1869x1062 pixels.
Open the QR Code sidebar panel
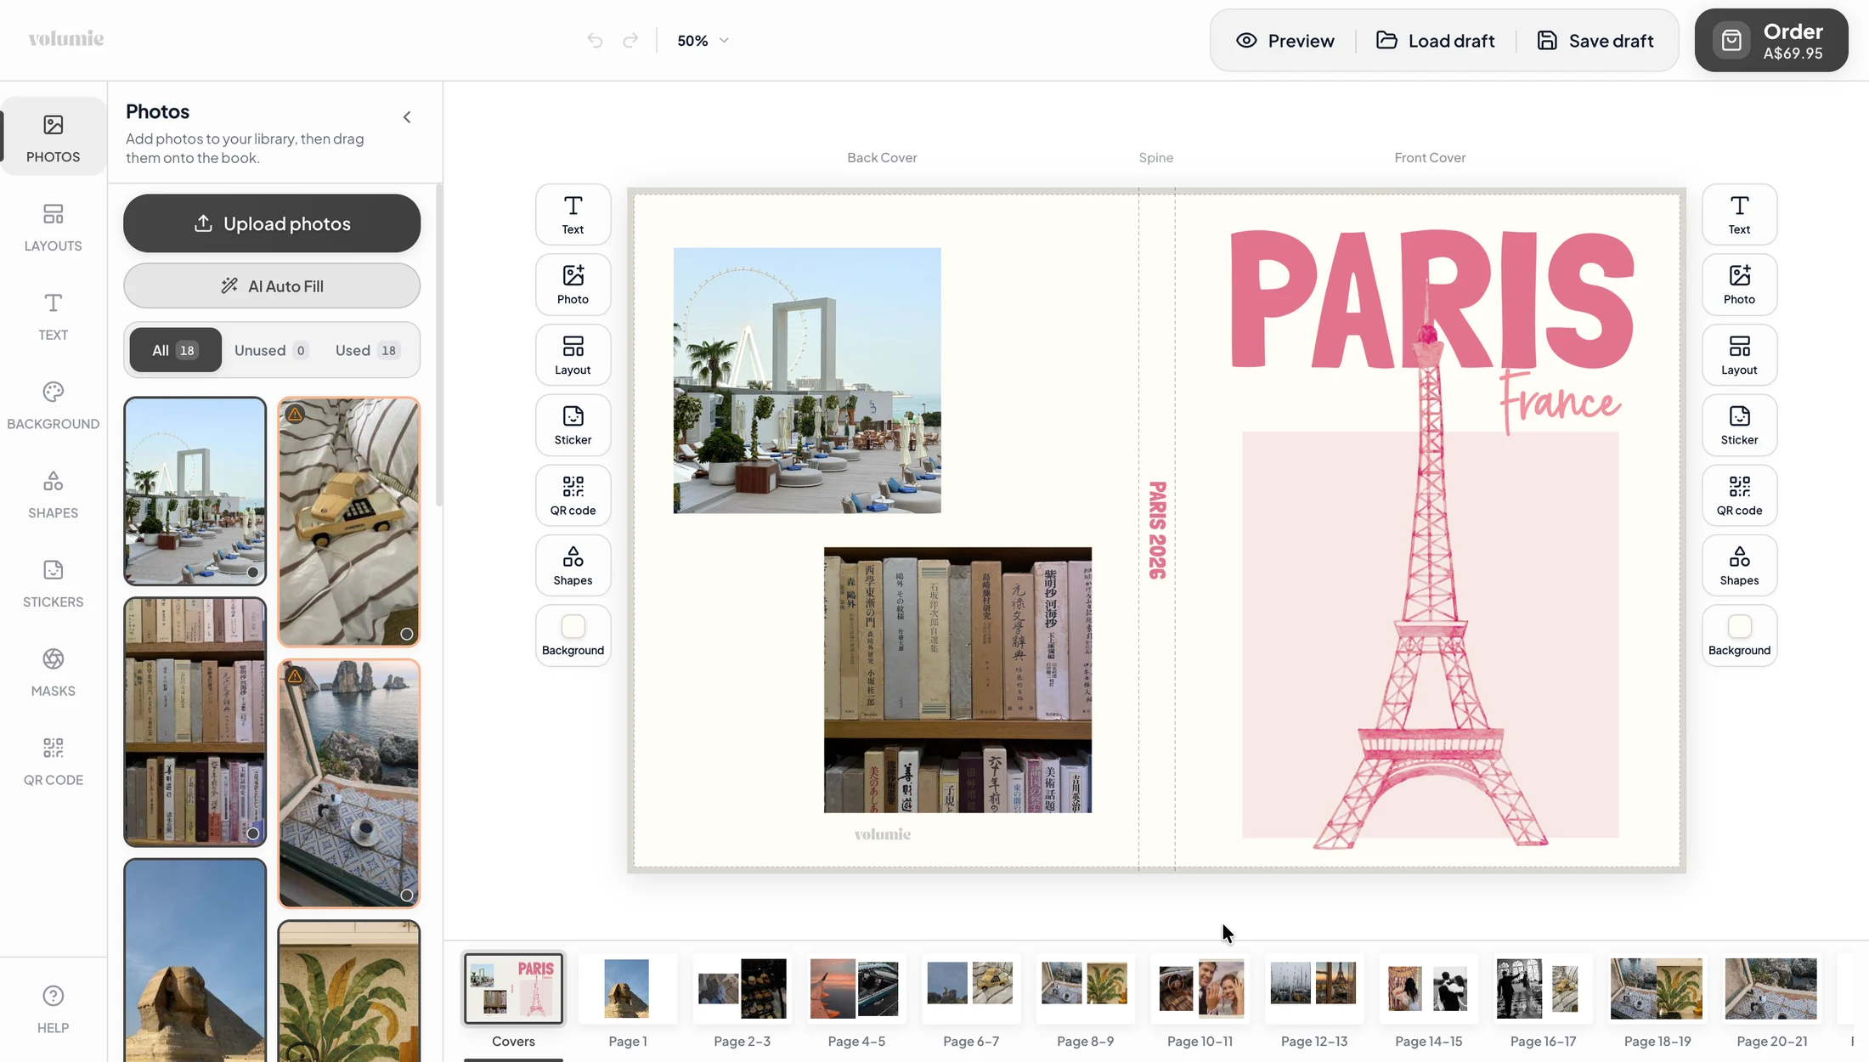[x=53, y=762]
